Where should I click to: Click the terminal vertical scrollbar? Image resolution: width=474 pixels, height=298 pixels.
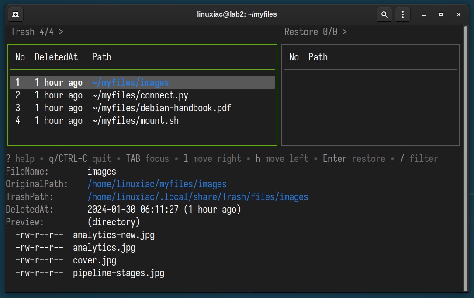tap(466, 158)
